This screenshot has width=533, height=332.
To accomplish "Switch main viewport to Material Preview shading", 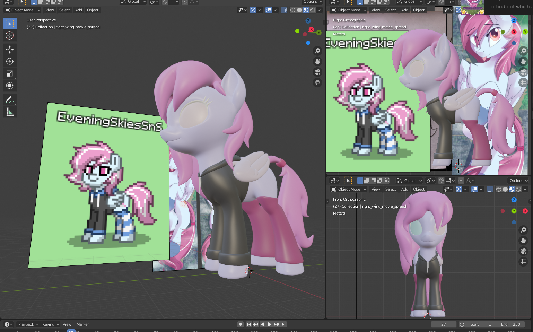I will 306,10.
